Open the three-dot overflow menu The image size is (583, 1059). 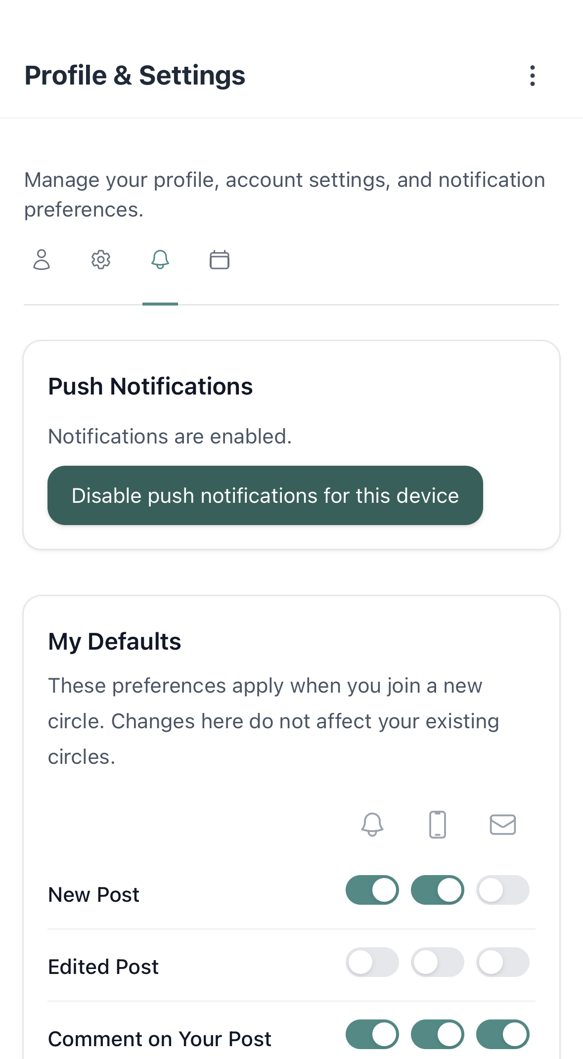(x=532, y=75)
